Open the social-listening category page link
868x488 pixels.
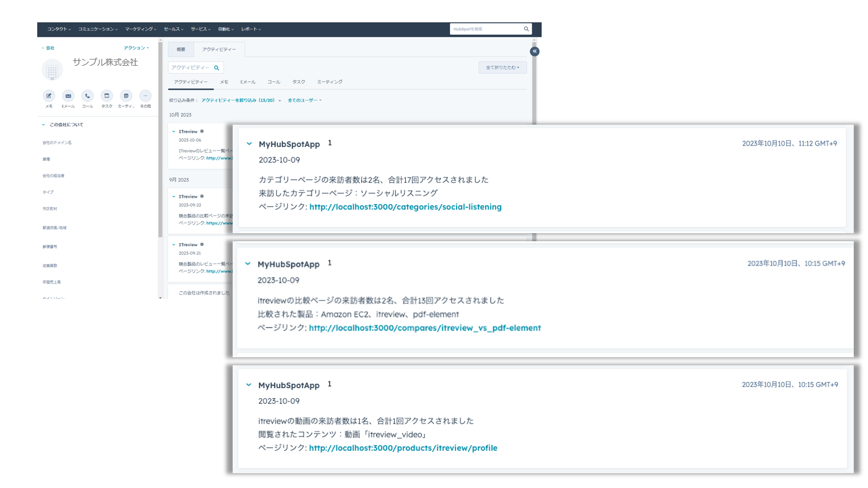coord(406,206)
